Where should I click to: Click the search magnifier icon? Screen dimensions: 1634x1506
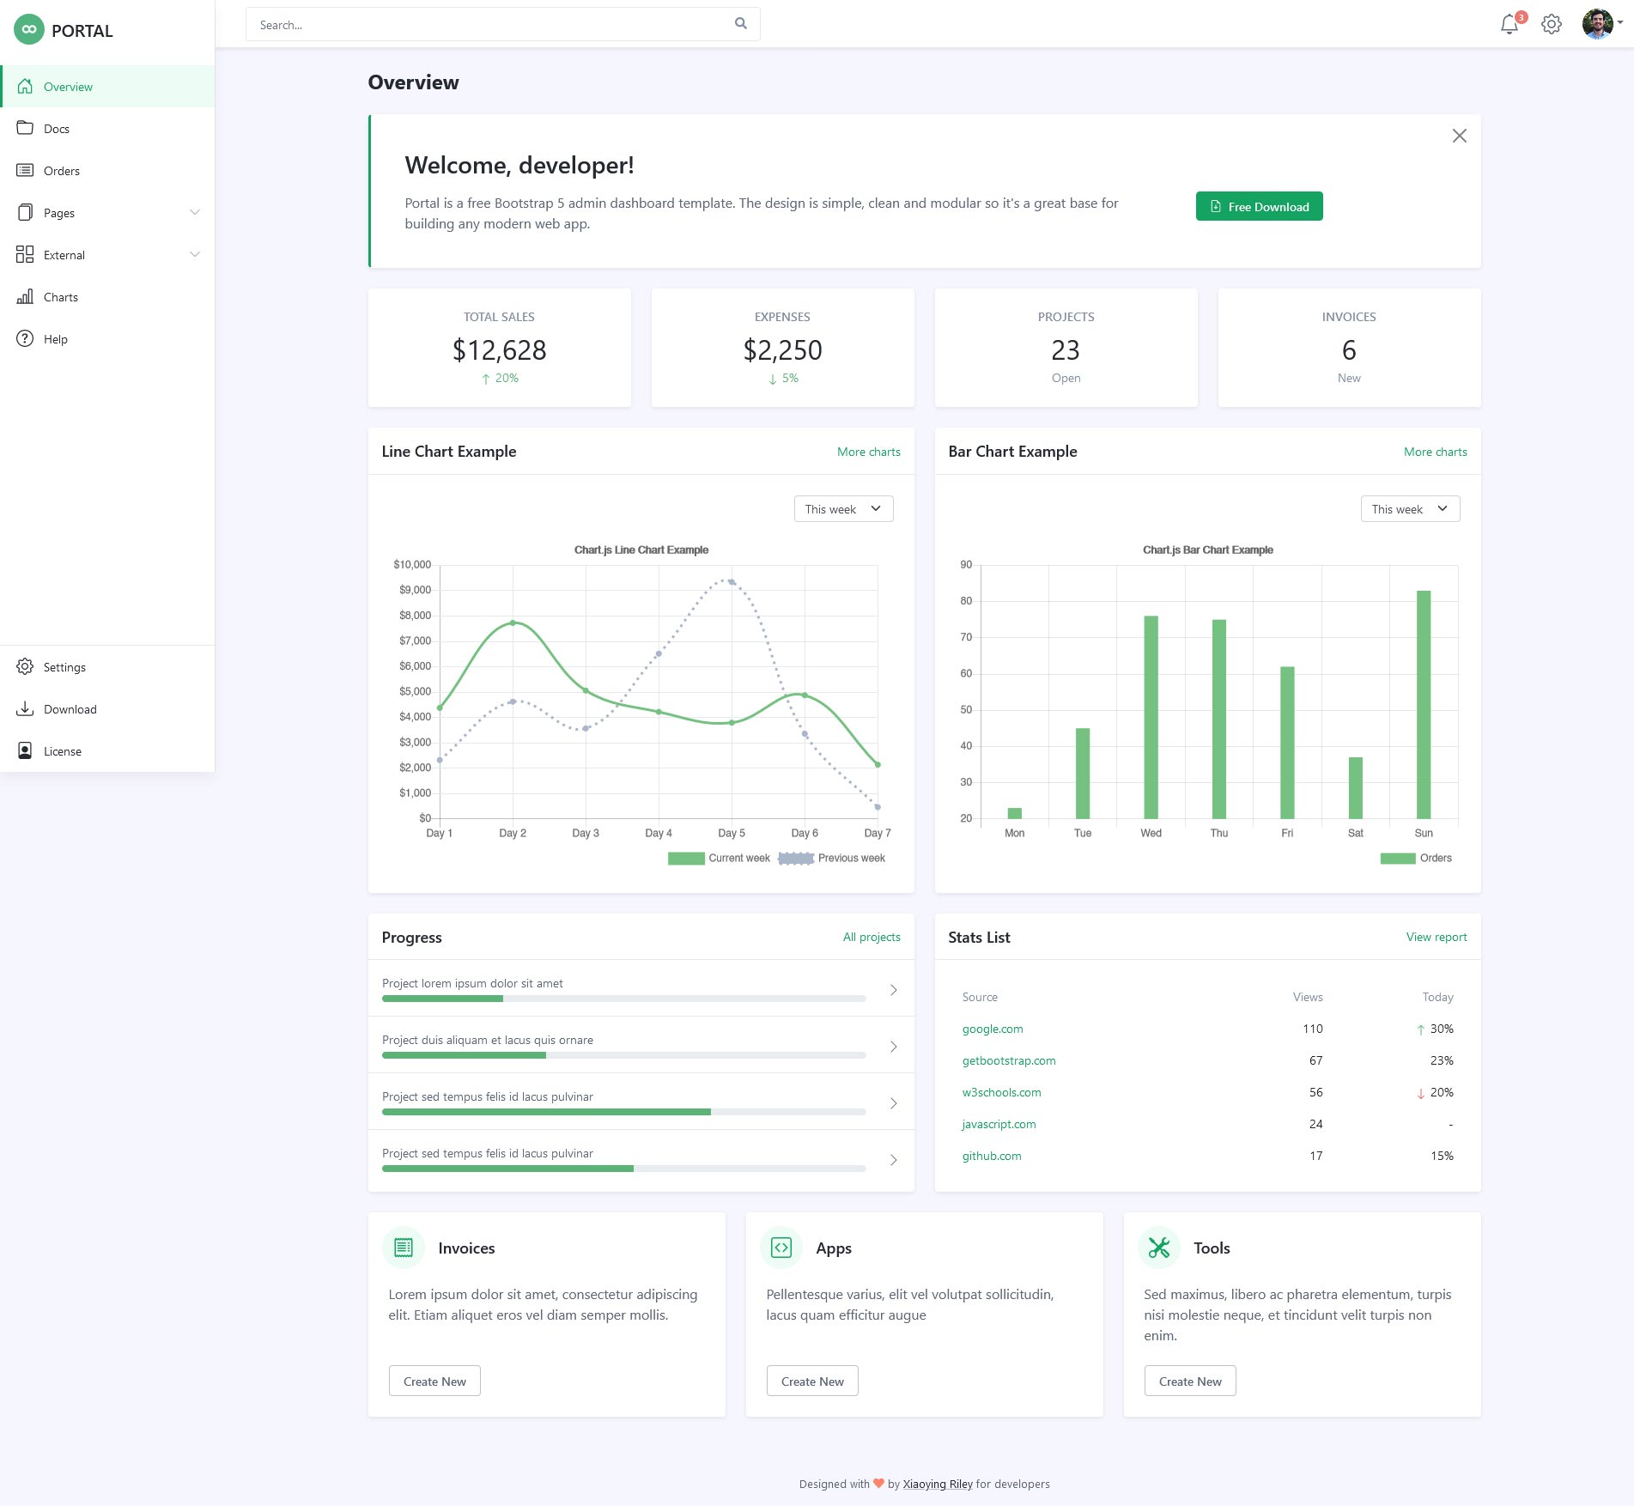[x=740, y=23]
